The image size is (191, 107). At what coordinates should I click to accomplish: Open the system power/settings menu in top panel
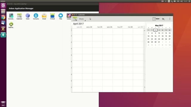point(190,1)
